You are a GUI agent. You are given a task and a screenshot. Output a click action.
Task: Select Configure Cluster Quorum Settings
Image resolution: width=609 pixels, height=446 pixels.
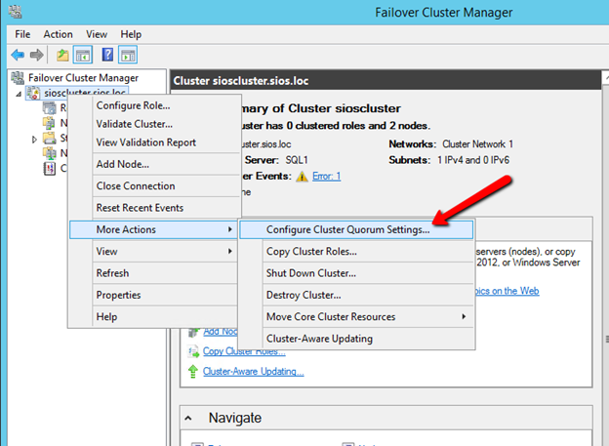(347, 230)
